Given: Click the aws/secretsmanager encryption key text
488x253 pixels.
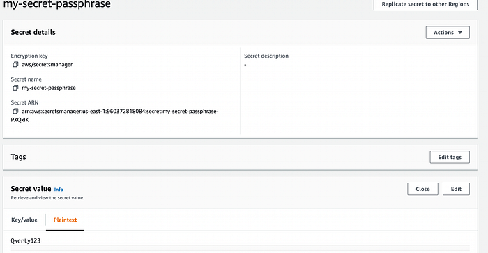Looking at the screenshot, I should (x=47, y=64).
